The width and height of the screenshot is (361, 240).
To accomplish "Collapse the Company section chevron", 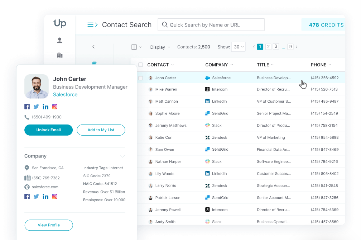I will pos(122,156).
